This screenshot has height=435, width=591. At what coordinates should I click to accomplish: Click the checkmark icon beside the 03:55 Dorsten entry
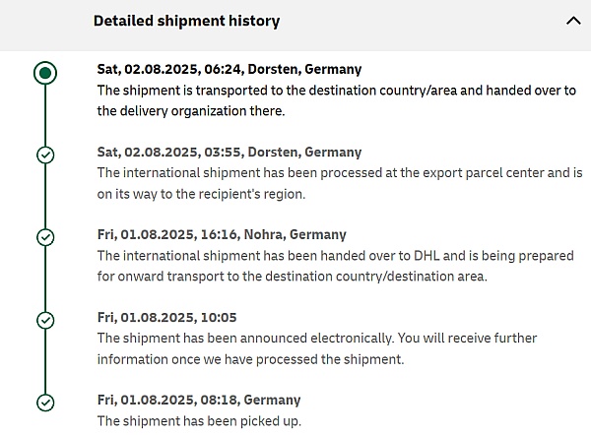pyautogui.click(x=44, y=155)
